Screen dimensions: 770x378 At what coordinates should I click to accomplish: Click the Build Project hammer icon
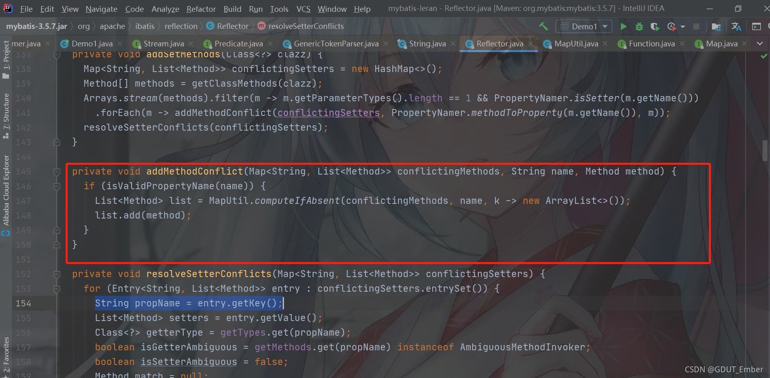point(543,26)
